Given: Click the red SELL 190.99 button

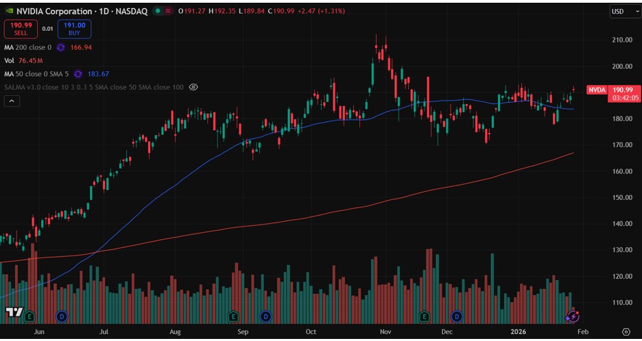Looking at the screenshot, I should pyautogui.click(x=21, y=29).
